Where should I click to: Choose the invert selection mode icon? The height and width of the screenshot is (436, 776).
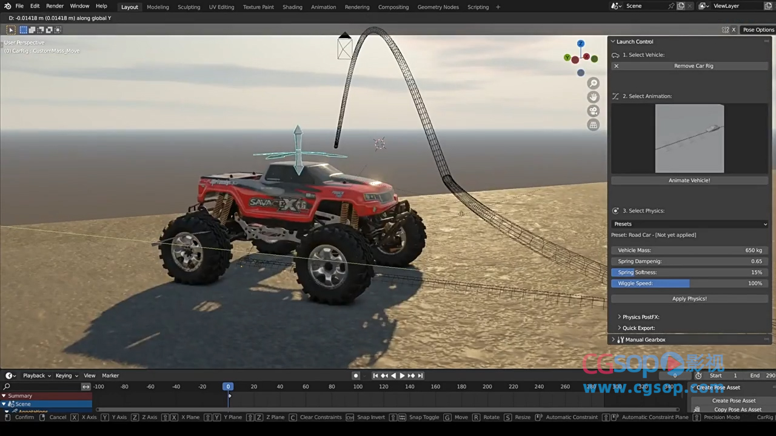coord(49,30)
